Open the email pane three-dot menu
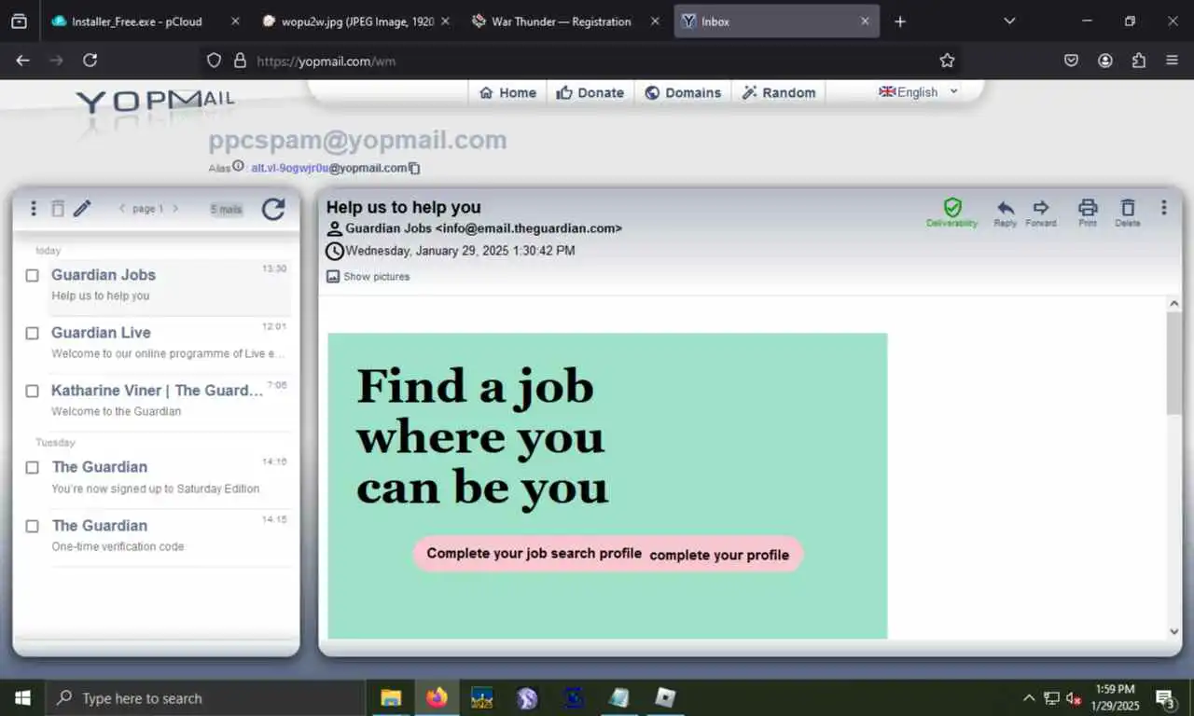This screenshot has height=716, width=1194. tap(1163, 208)
